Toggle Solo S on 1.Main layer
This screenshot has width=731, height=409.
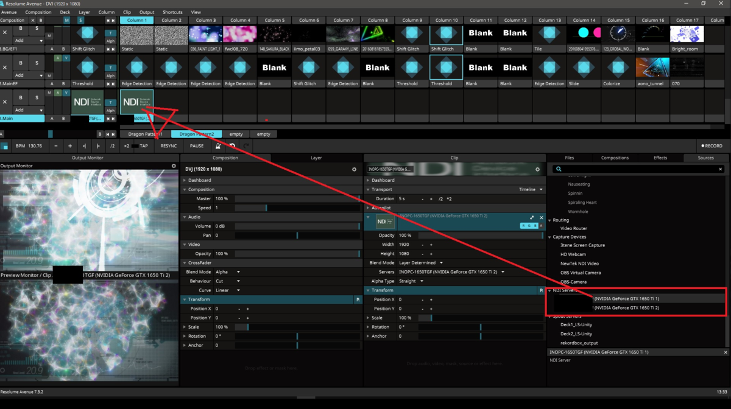[37, 97]
